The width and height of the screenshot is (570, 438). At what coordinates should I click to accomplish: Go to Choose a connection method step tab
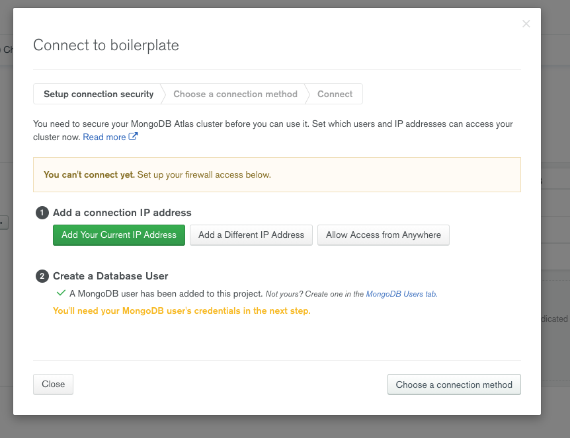pos(235,94)
